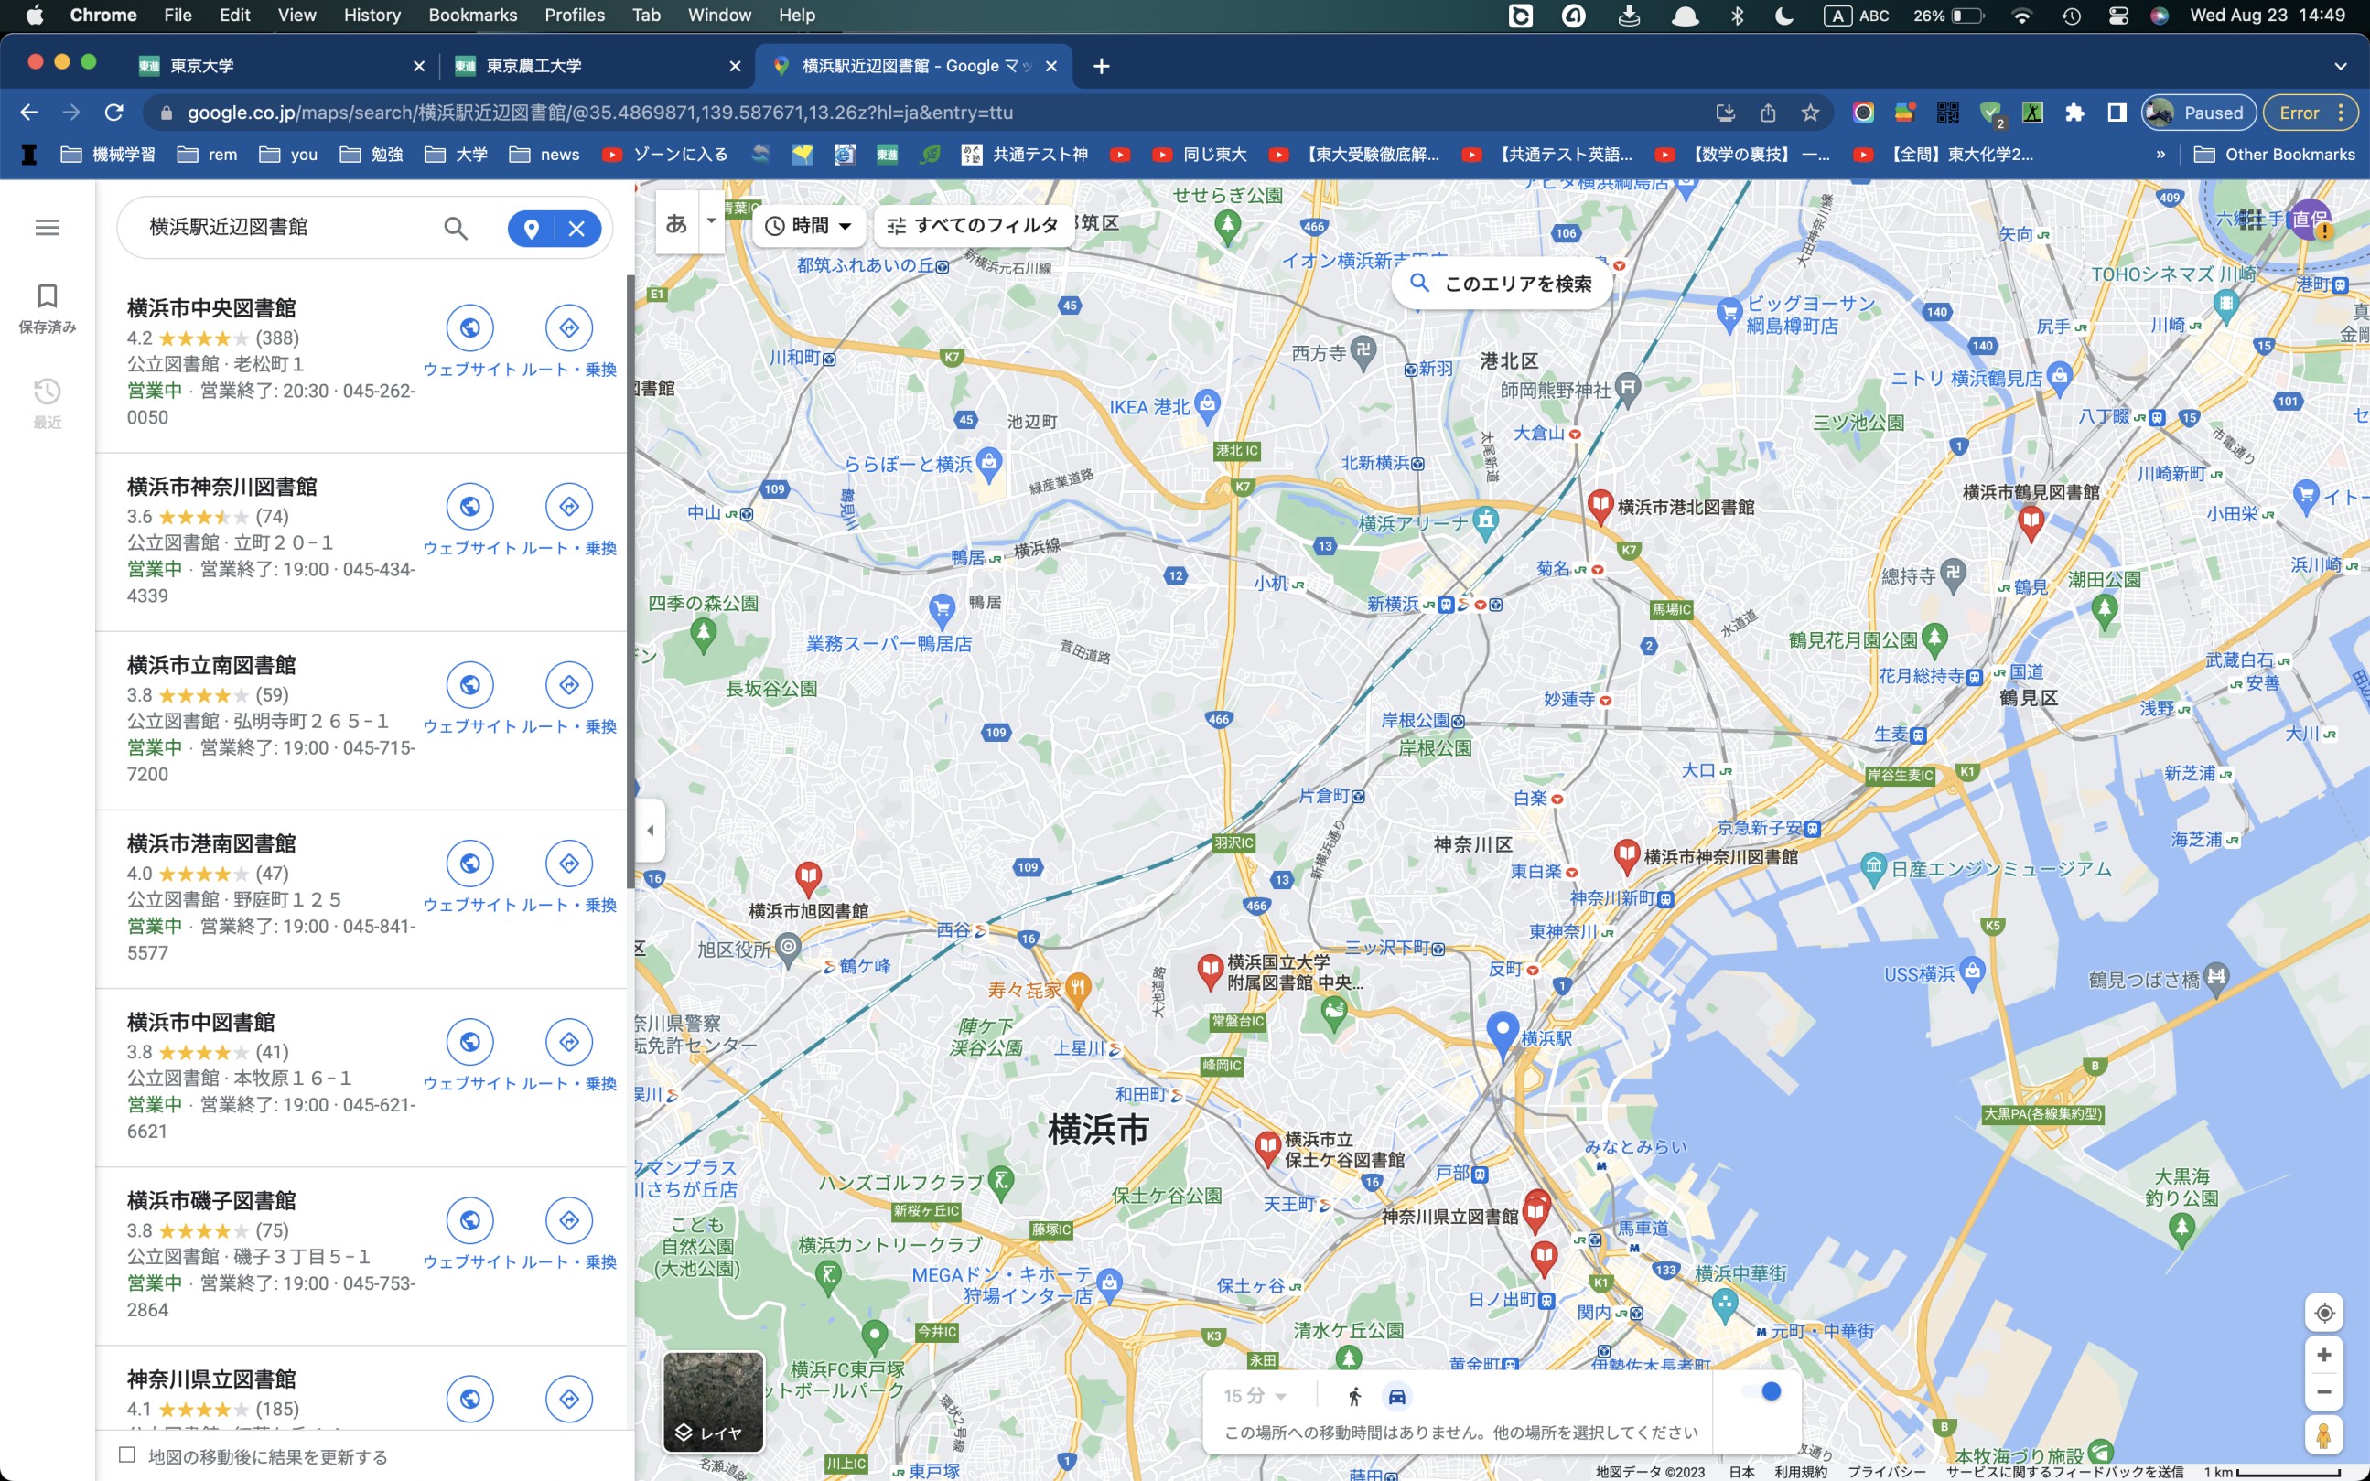
Task: Open the Profiles menu
Action: click(x=574, y=16)
